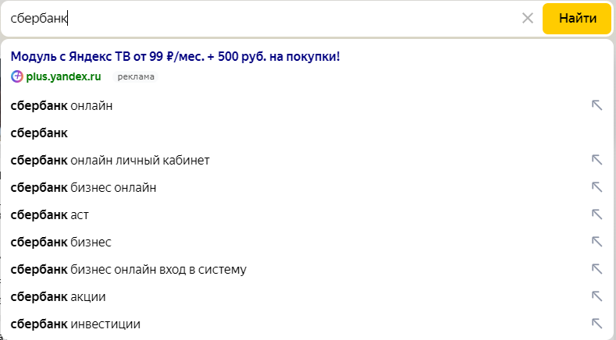Viewport: 616px width, 340px height.
Task: Click arrow icon next to сбербанк акции
Action: (x=596, y=296)
